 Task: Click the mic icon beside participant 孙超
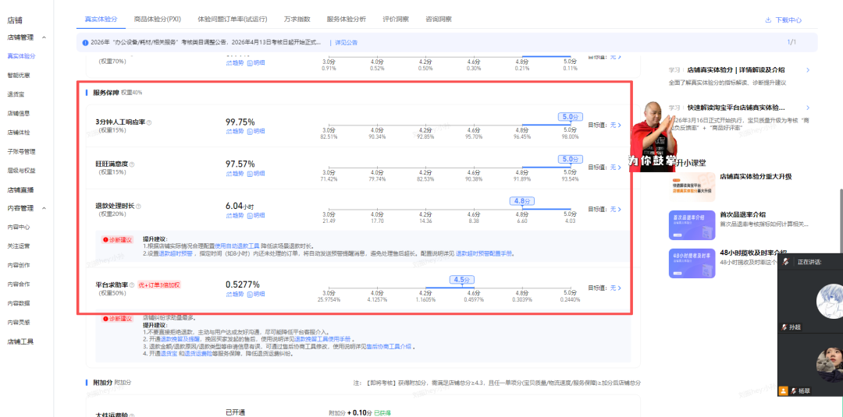click(785, 327)
